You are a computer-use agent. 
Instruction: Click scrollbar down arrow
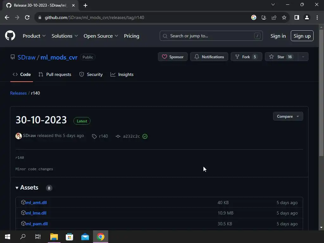tap(321, 227)
